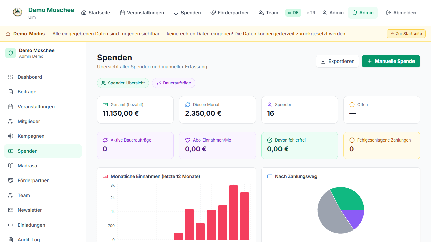The height and width of the screenshot is (242, 431).
Task: Open Veranstaltungen in the top navigation
Action: pyautogui.click(x=142, y=13)
